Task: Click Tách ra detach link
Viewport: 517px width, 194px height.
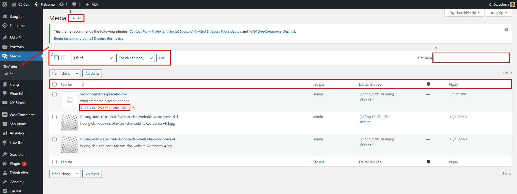Action: tap(365, 122)
